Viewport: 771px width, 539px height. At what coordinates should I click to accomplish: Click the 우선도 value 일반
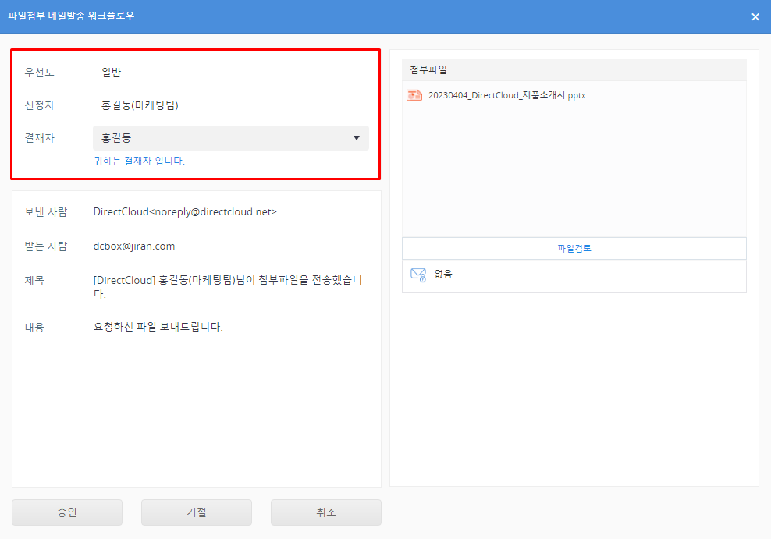[x=111, y=73]
